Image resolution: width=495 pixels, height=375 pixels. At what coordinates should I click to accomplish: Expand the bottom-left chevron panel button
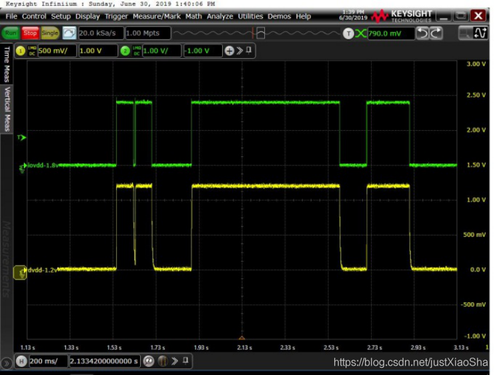click(x=6, y=363)
